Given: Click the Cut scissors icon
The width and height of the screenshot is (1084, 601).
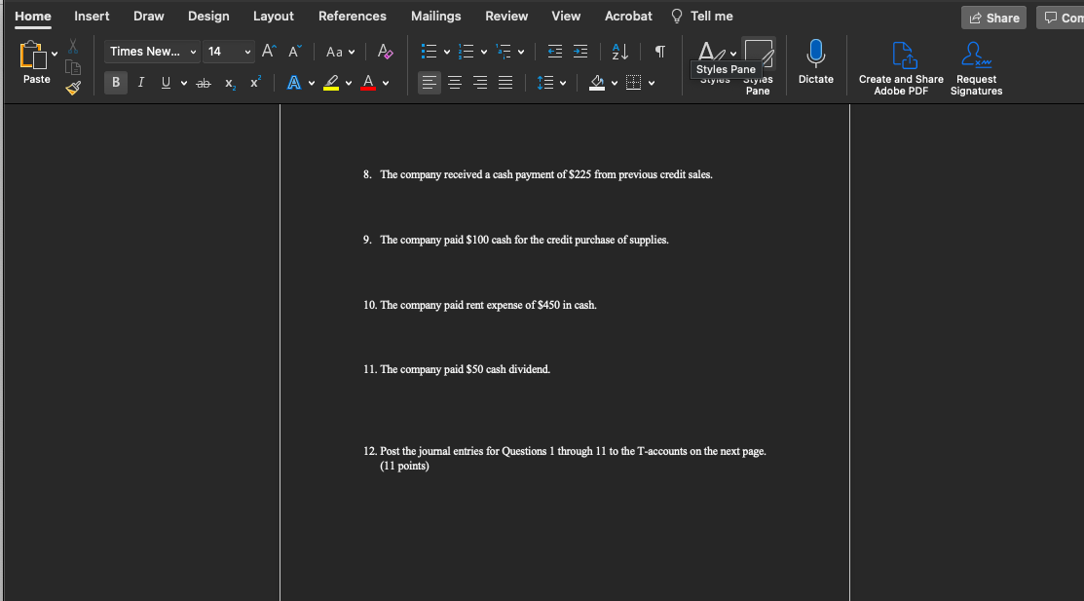Looking at the screenshot, I should pyautogui.click(x=73, y=47).
